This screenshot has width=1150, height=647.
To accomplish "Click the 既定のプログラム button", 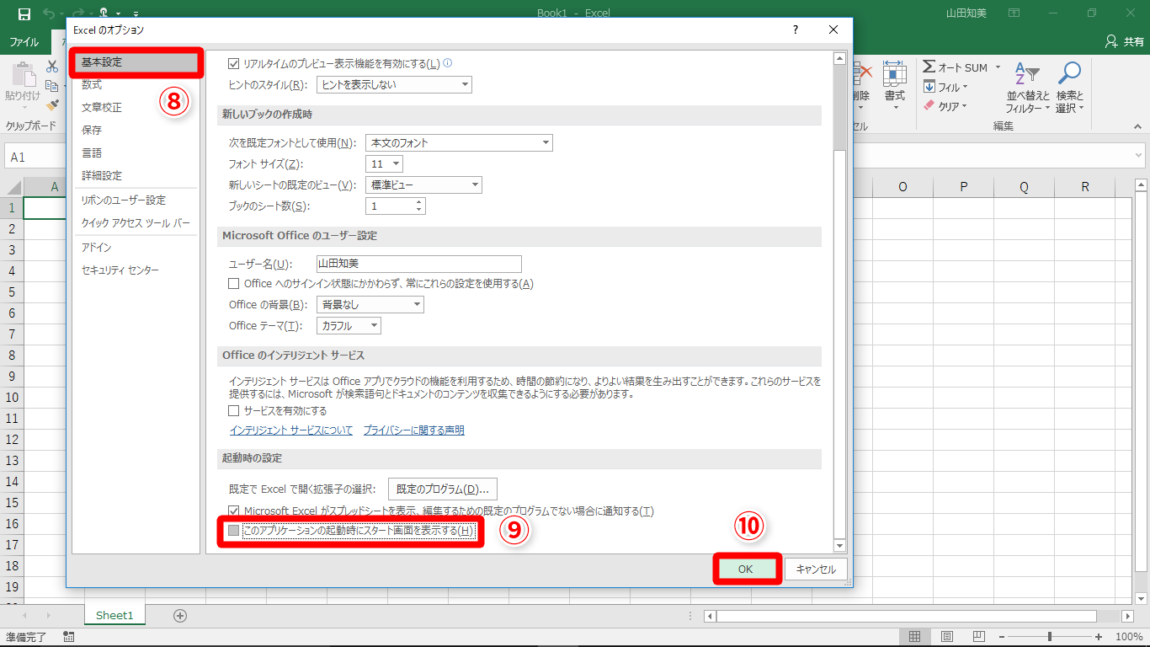I will point(443,489).
